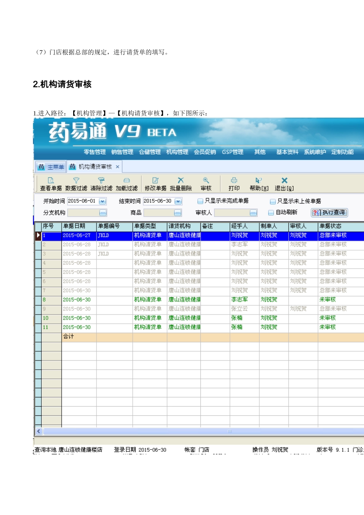Open the 基本资料 menu
Screen dimensions: 364x515
[287, 152]
